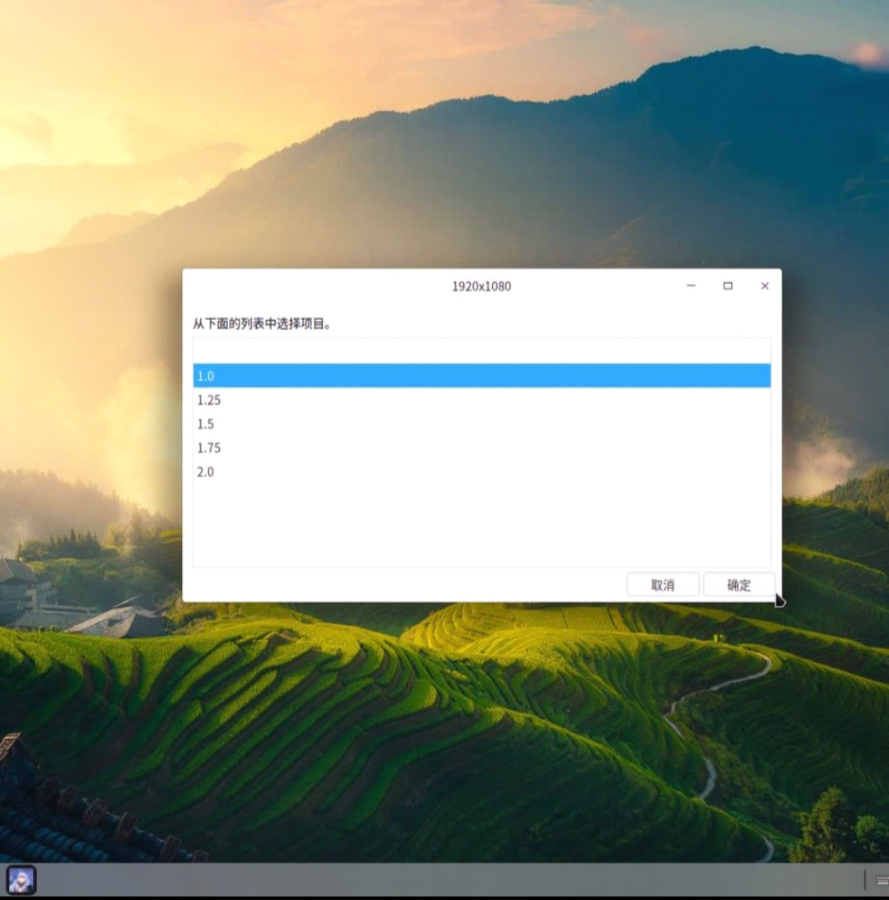Close the 1920x1080 dialog
Screen dimensions: 889x900
(x=765, y=285)
